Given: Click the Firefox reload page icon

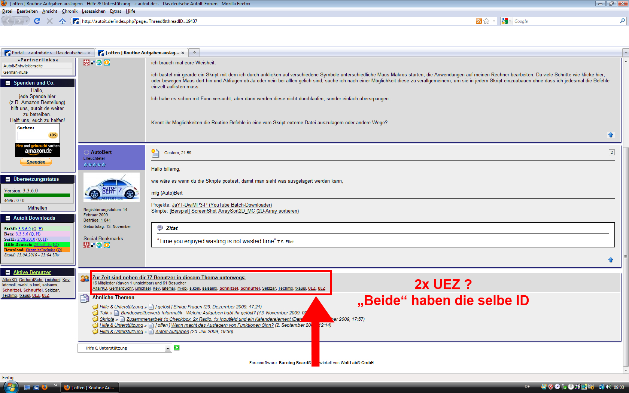Looking at the screenshot, I should coord(37,21).
